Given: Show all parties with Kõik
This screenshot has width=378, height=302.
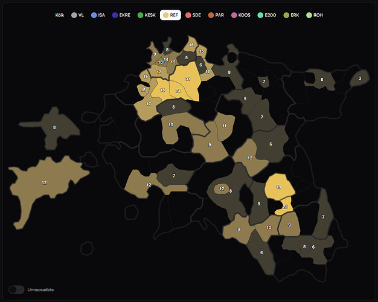Looking at the screenshot, I should click(x=60, y=15).
